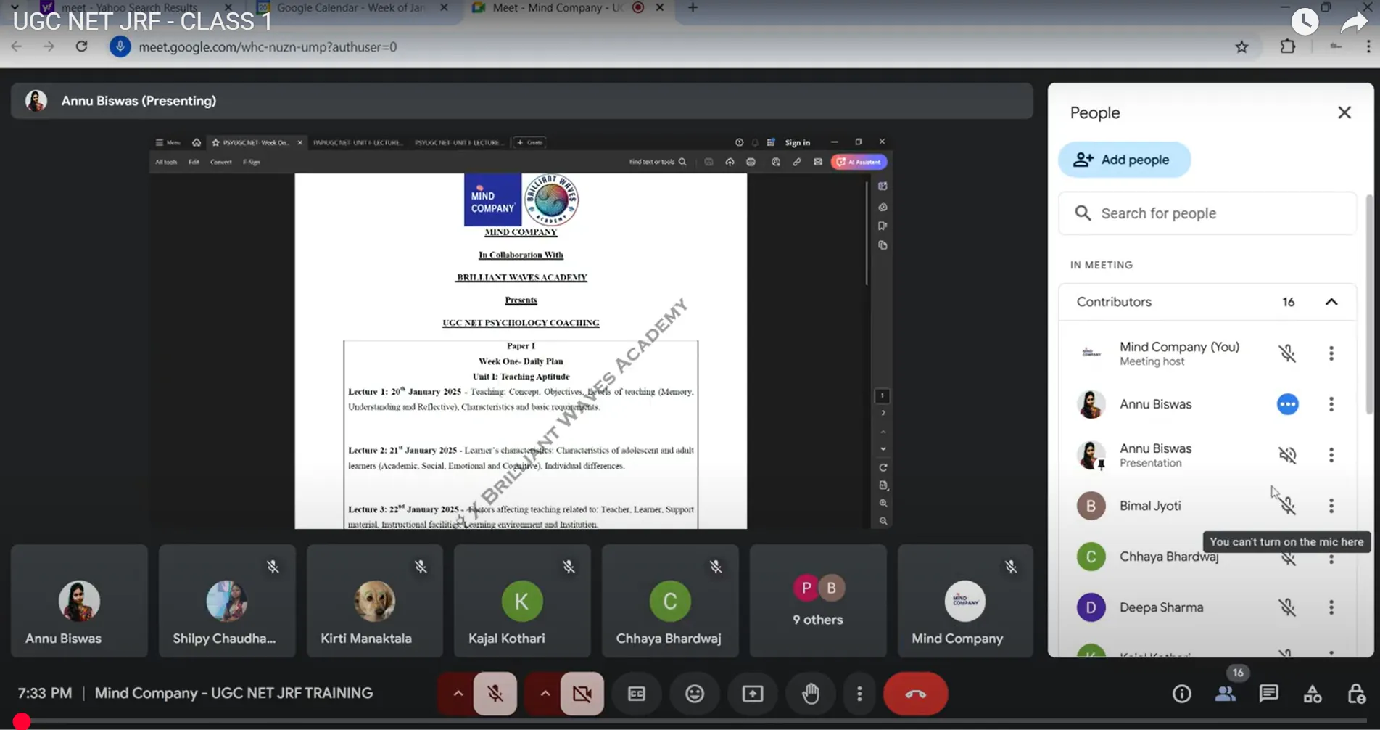The width and height of the screenshot is (1380, 730).
Task: Select the Kajal Kothari tile
Action: pos(522,601)
